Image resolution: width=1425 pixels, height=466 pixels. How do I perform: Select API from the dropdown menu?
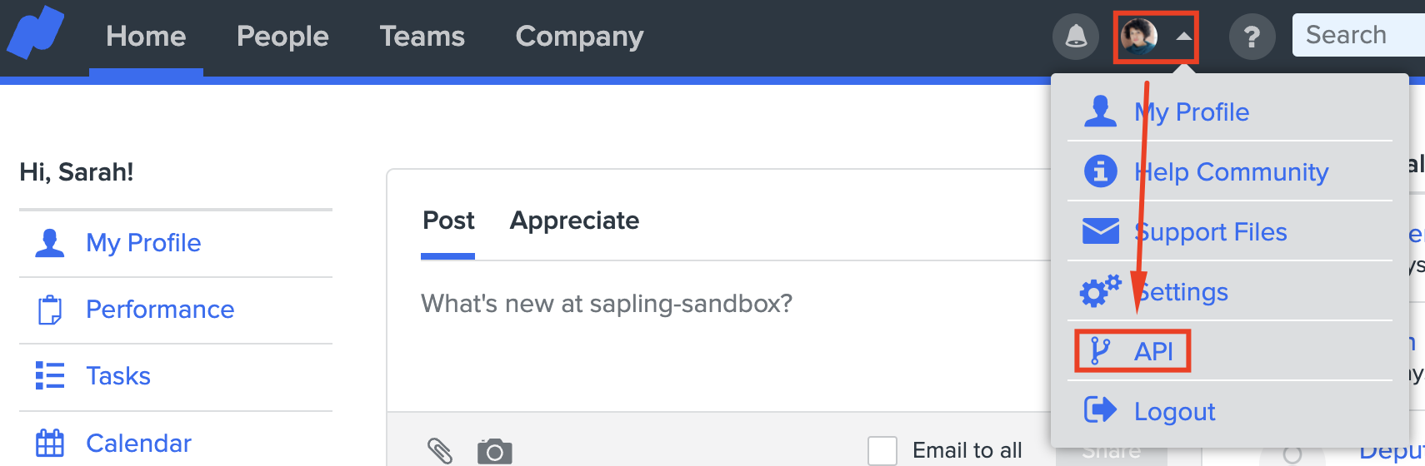1153,351
